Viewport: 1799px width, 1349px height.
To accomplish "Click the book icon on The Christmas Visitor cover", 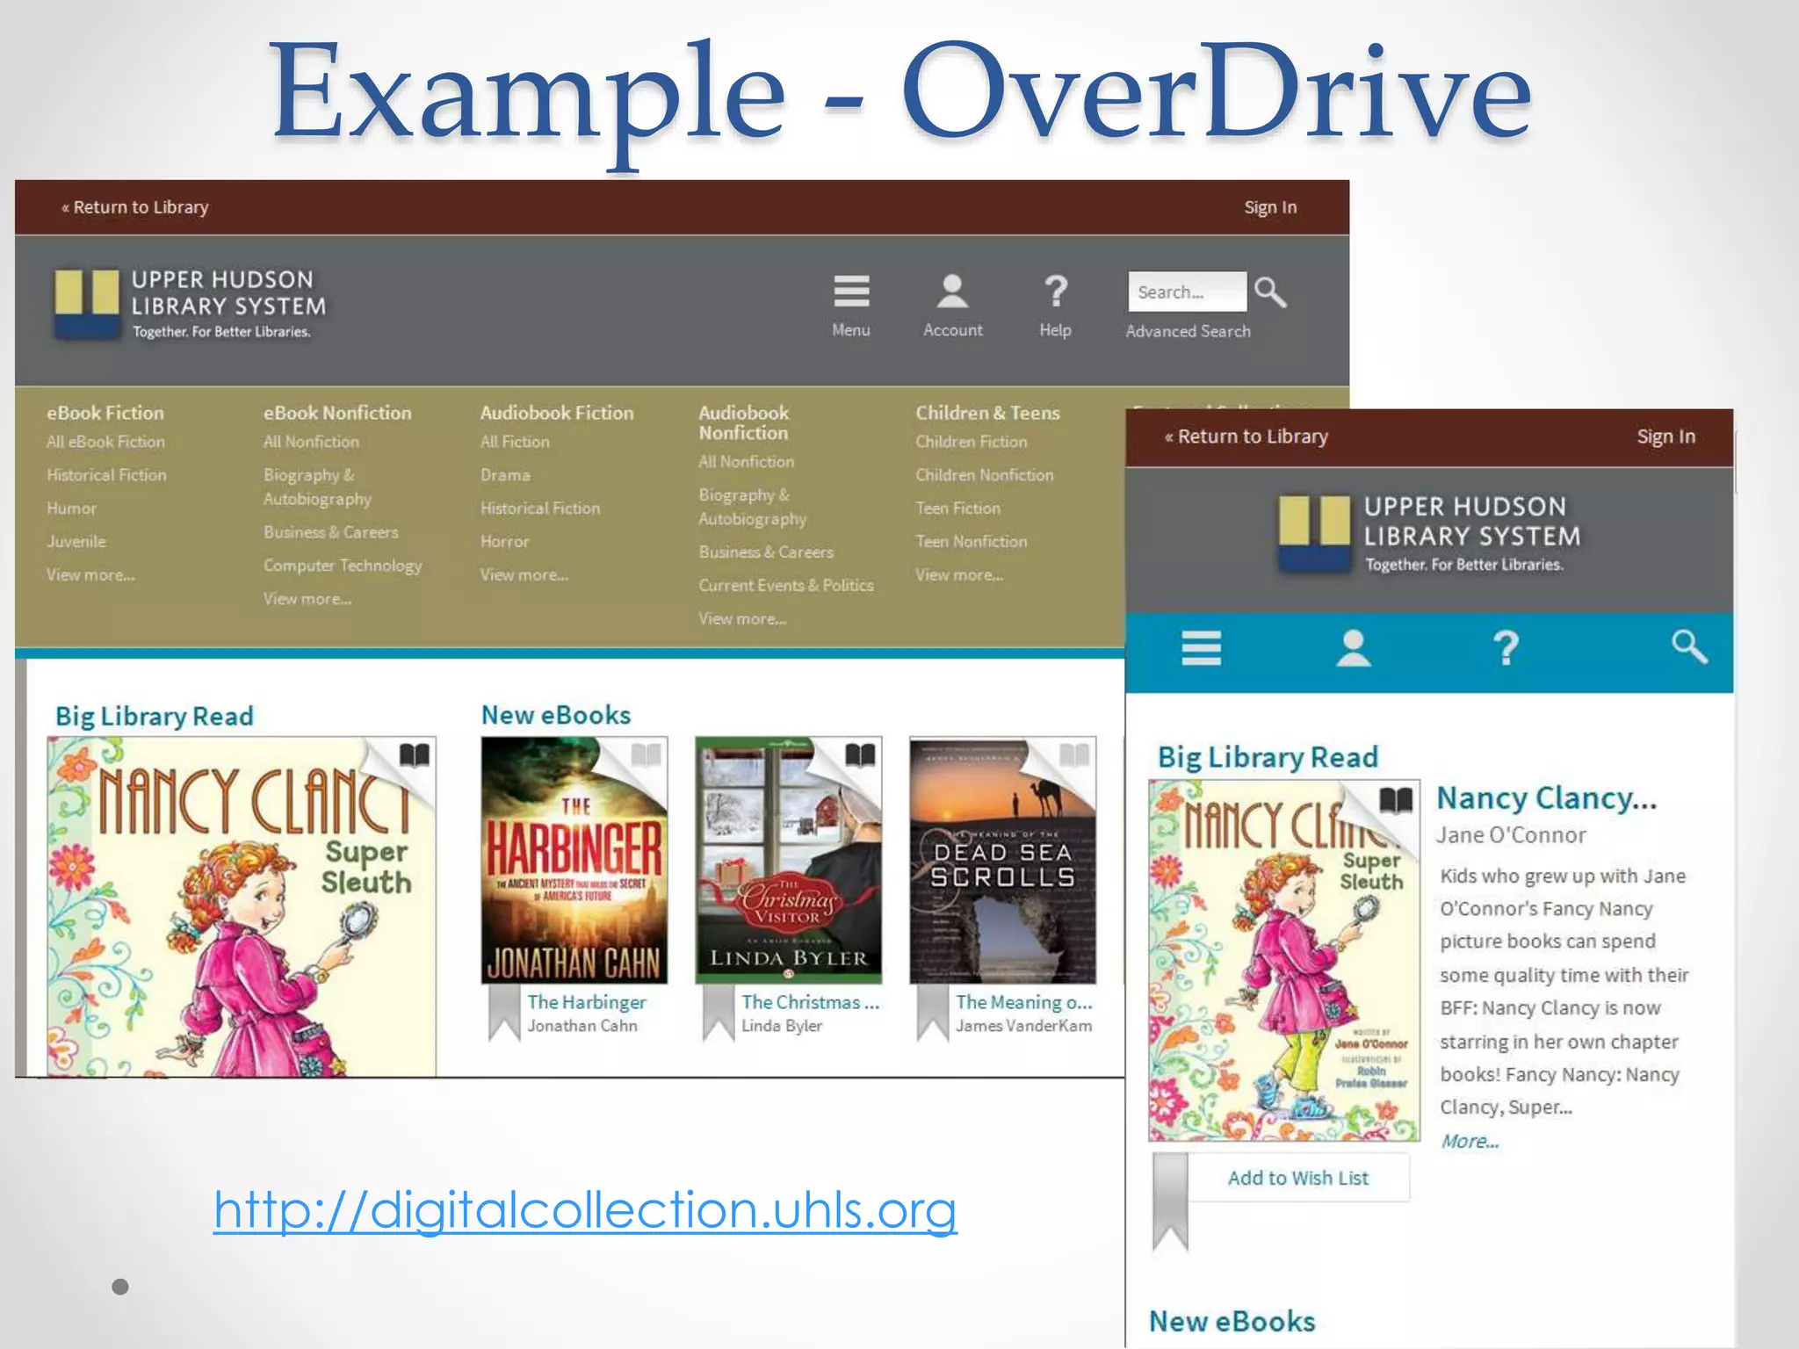I will [x=860, y=755].
